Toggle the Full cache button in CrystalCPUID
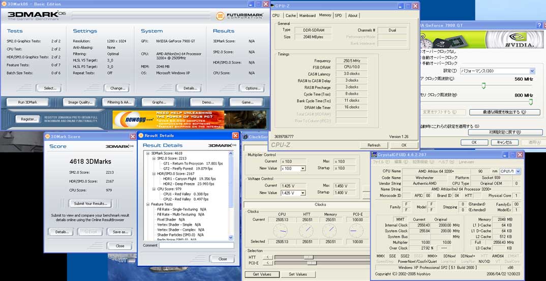546x281 pixels. point(478,242)
